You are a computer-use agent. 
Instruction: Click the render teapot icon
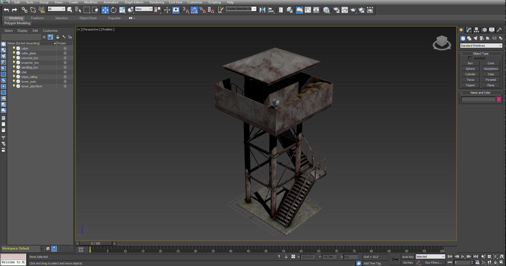[353, 10]
